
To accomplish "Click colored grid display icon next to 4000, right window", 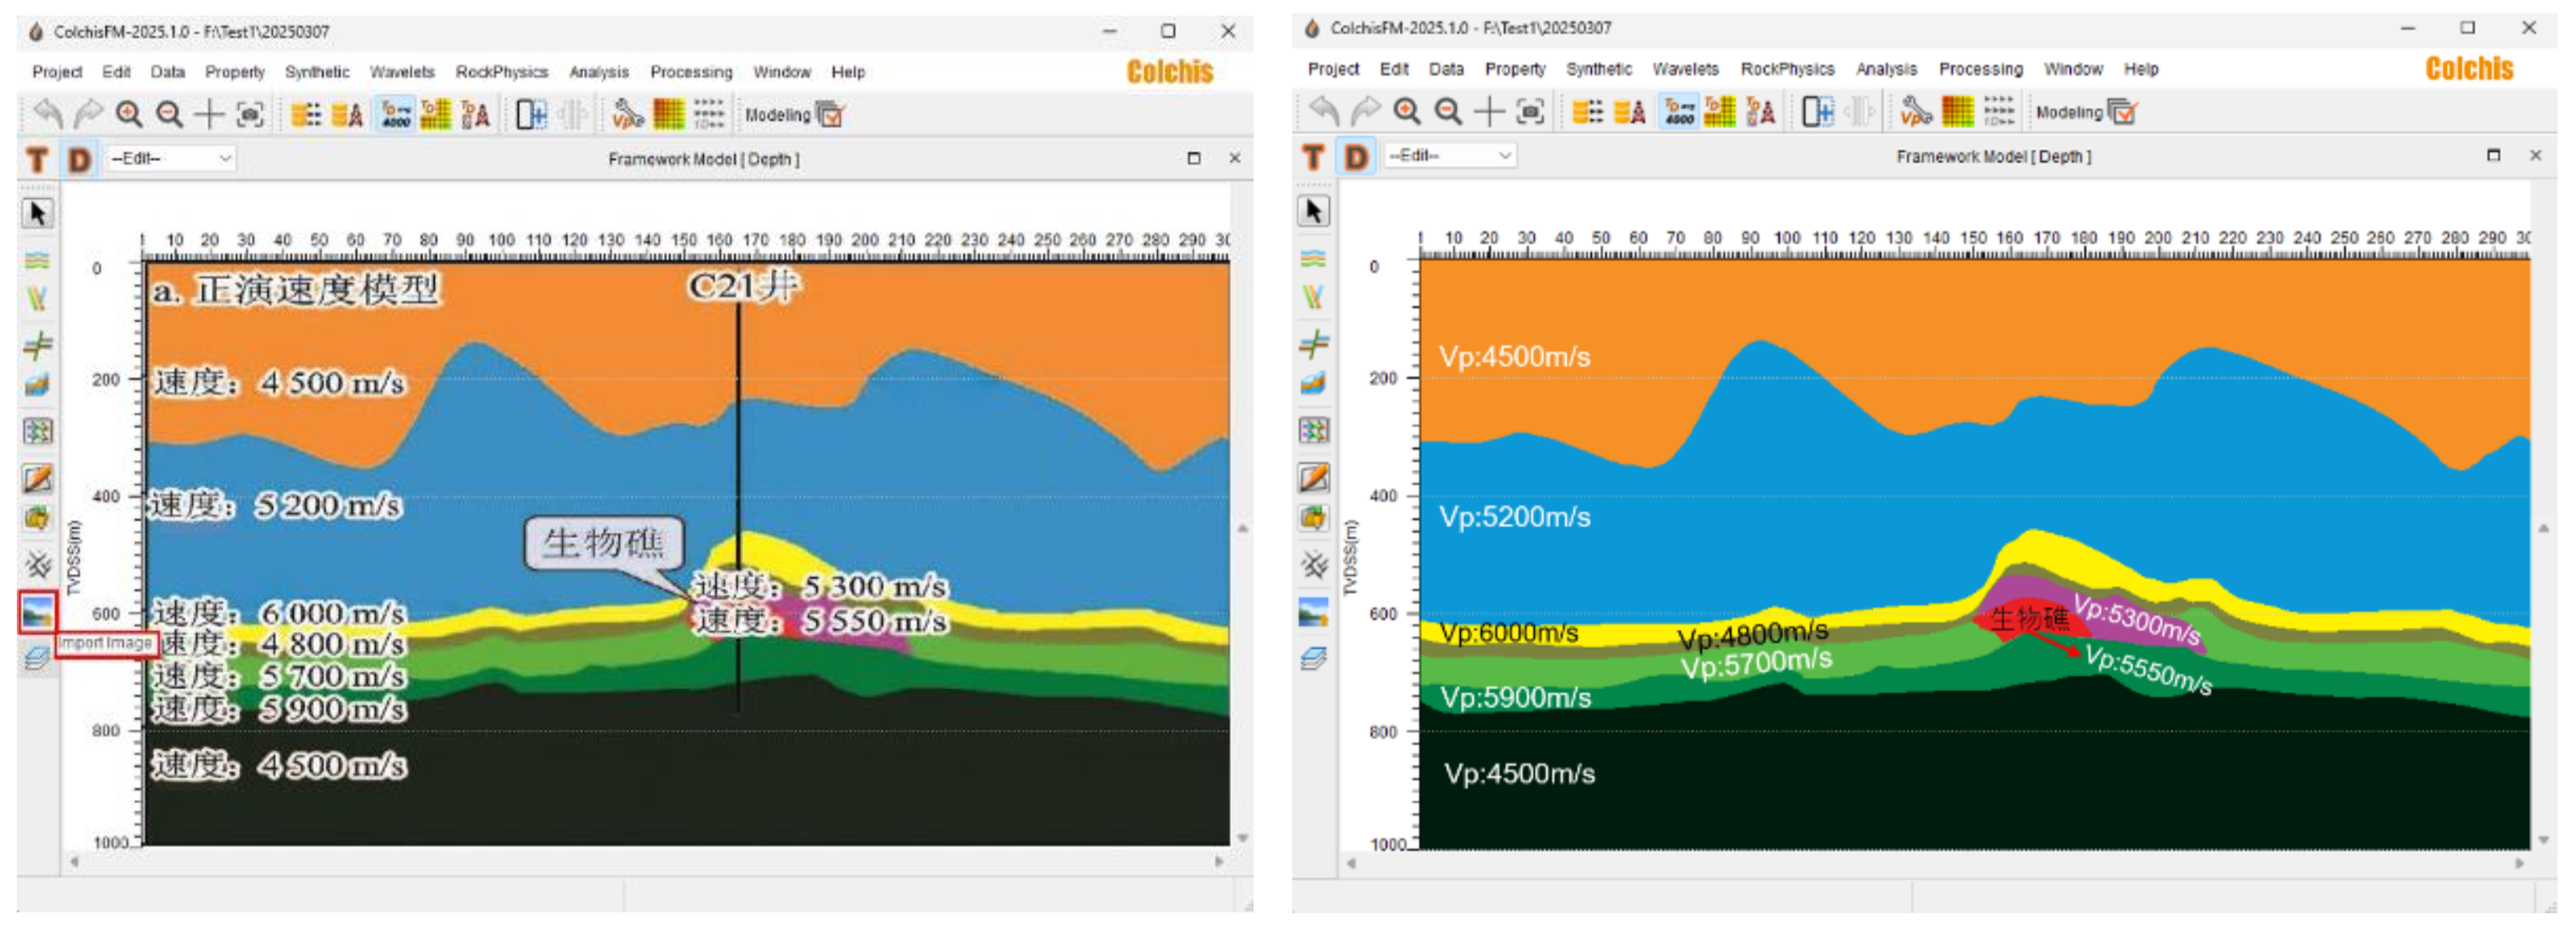I will point(1720,111).
